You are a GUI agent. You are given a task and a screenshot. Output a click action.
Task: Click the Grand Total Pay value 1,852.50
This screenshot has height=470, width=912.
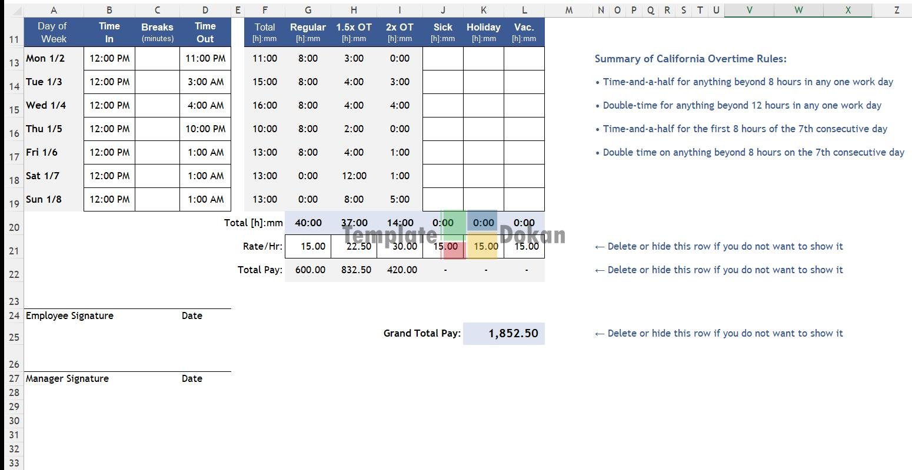(504, 334)
